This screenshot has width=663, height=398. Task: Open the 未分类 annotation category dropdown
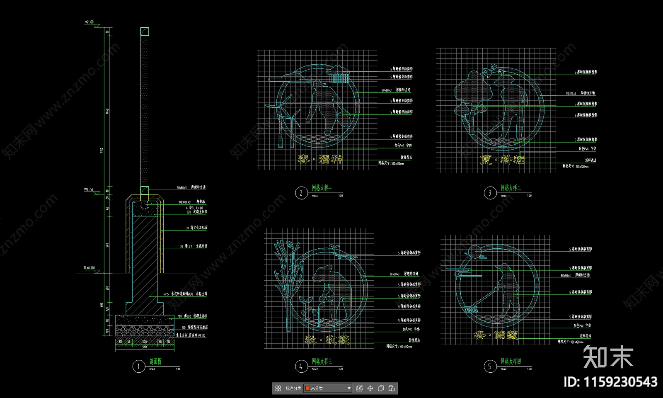(x=328, y=388)
